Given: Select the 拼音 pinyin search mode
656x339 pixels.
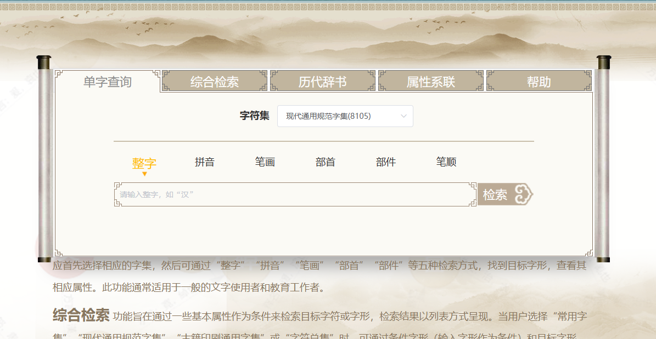Looking at the screenshot, I should (x=205, y=162).
